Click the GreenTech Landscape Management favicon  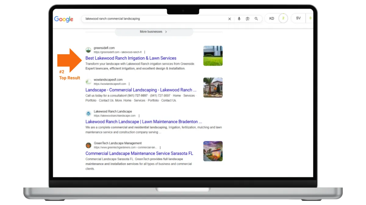(88, 145)
